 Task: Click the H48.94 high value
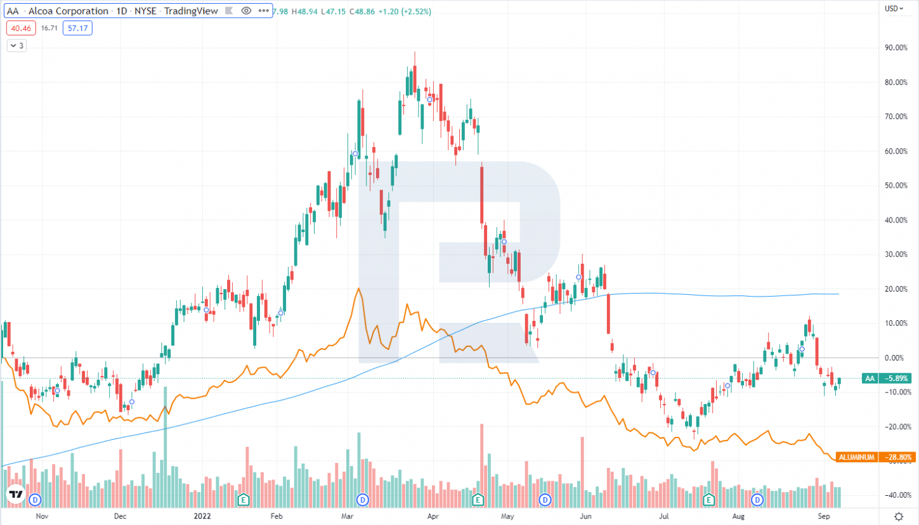pyautogui.click(x=306, y=11)
